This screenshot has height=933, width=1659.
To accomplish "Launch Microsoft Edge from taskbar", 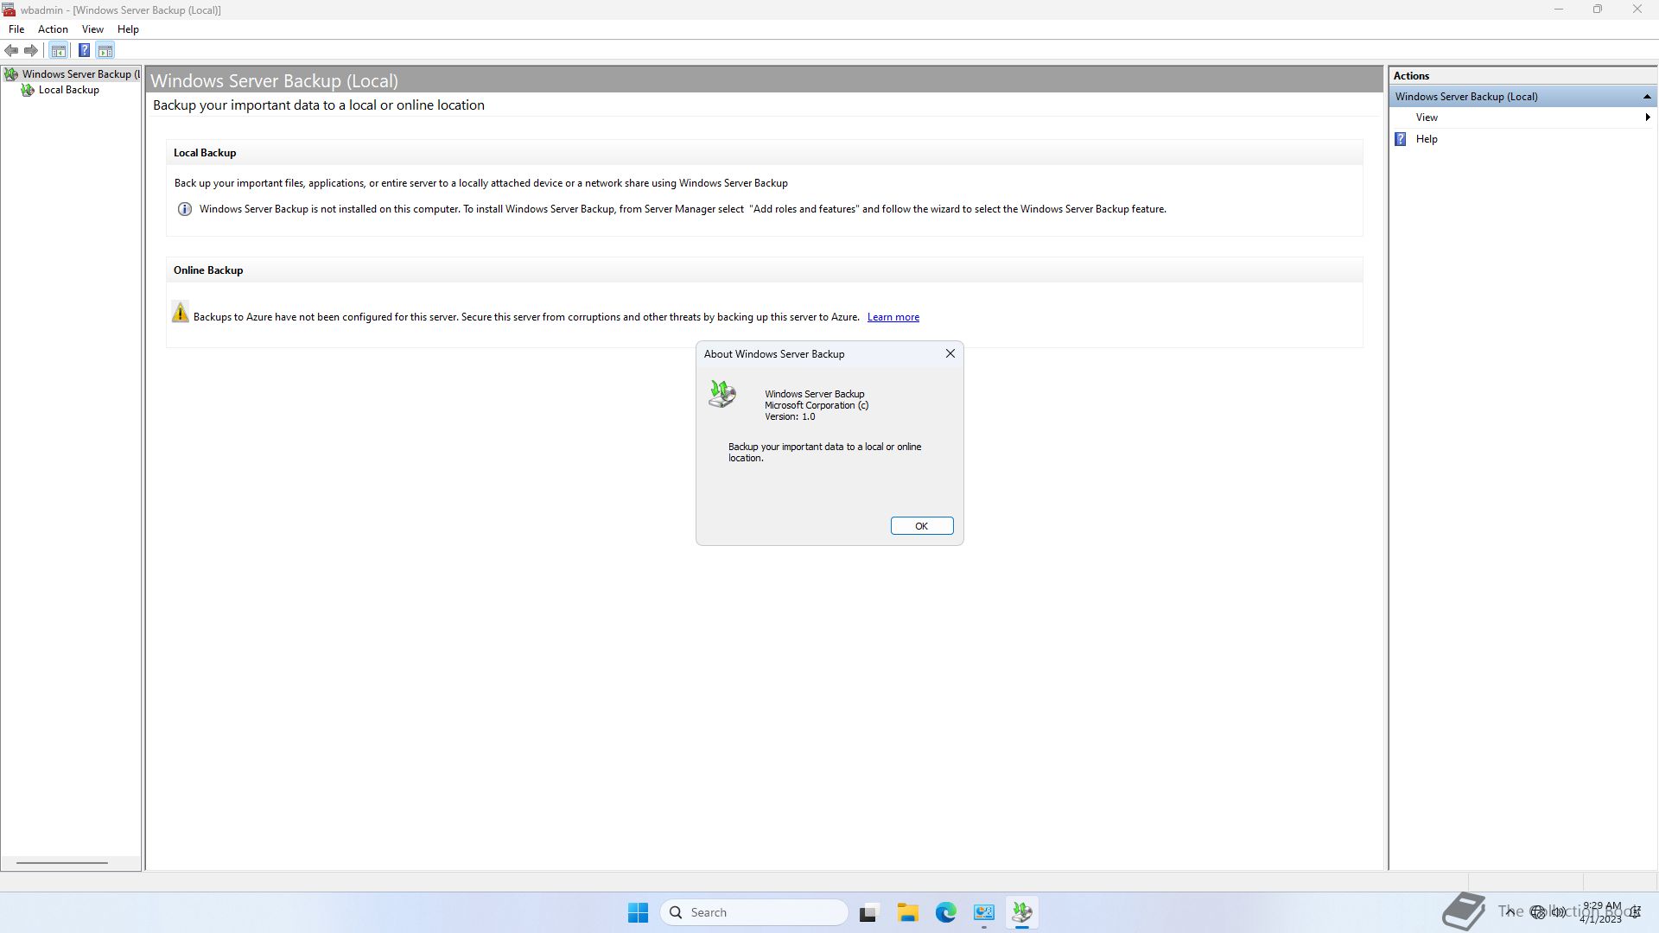I will (946, 912).
